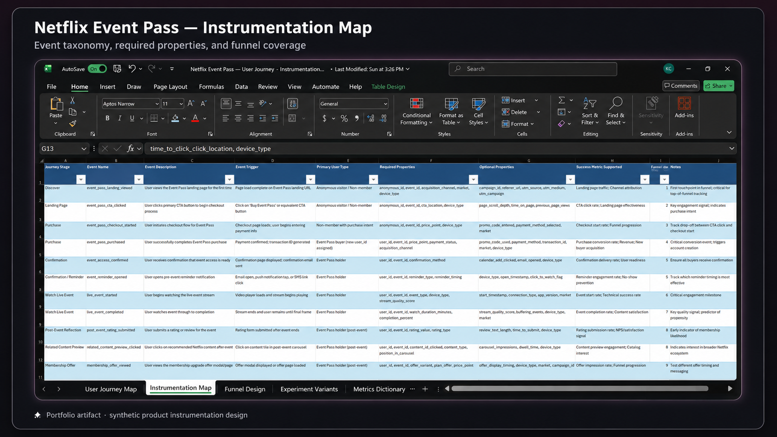The image size is (777, 437).
Task: Open Conditional Formatting
Action: coord(416,111)
